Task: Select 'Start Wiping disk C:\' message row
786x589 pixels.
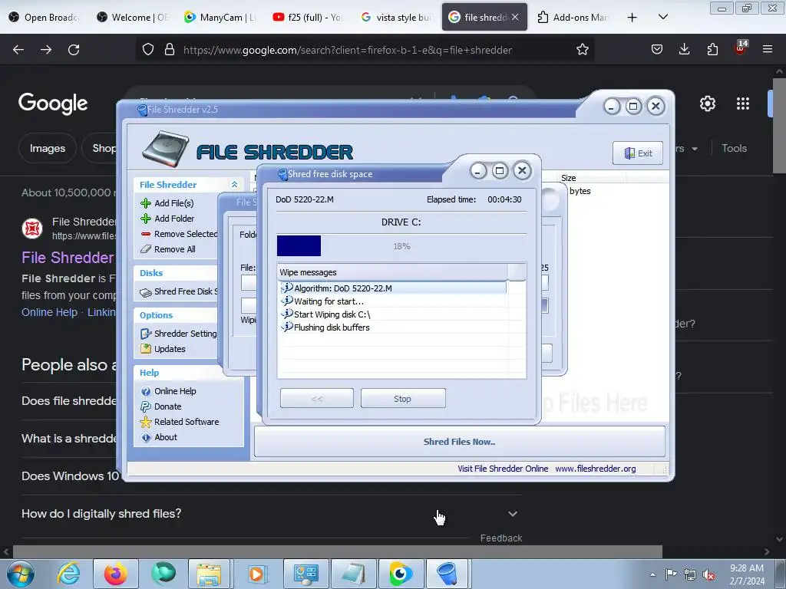Action: click(x=392, y=314)
